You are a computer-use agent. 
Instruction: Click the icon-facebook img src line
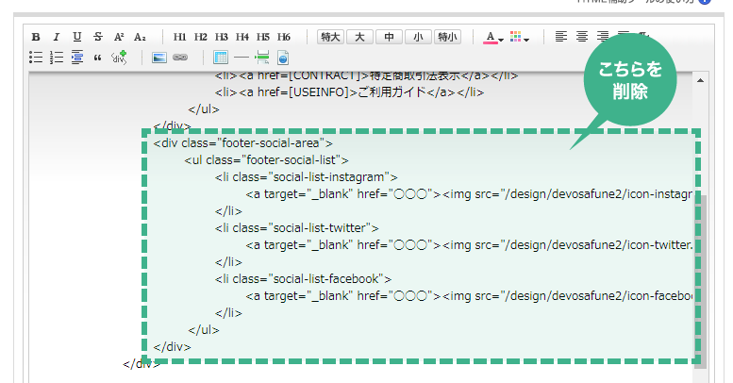469,296
